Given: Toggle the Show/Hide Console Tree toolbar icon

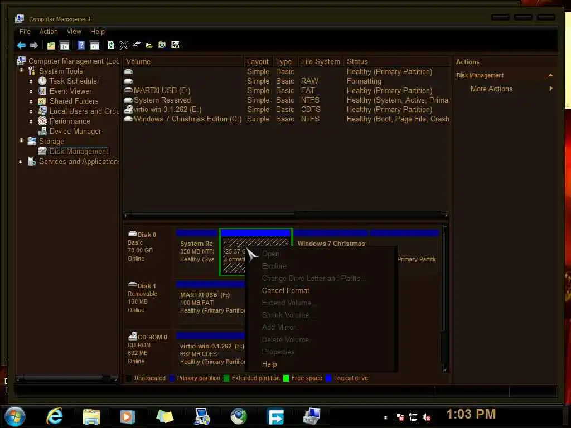Looking at the screenshot, I should tap(65, 46).
